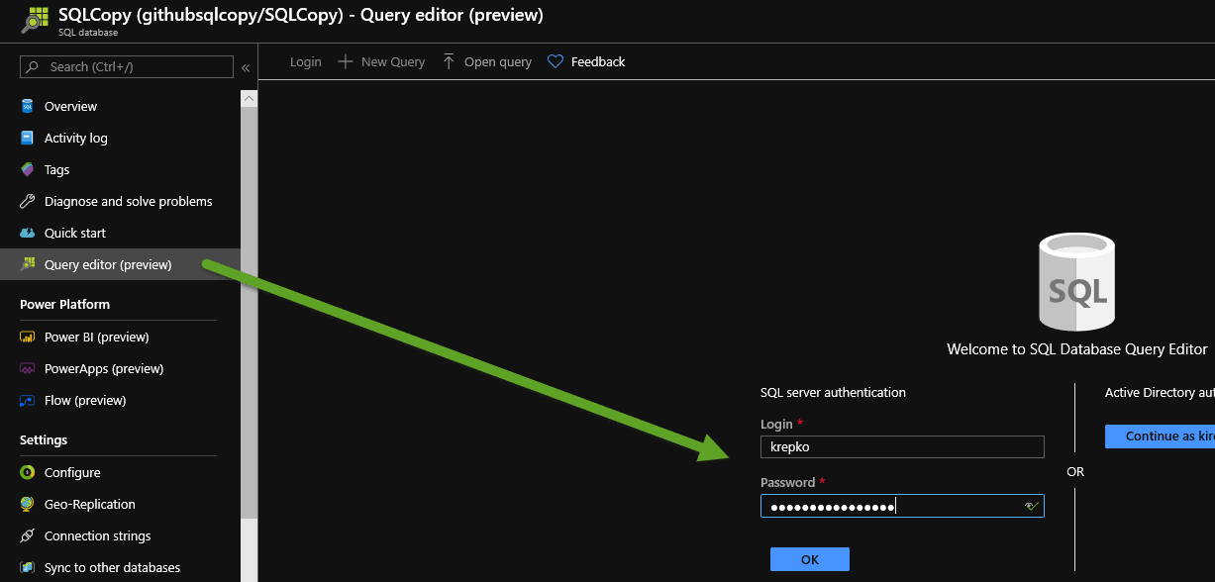
Task: Select Query editor (preview) menu item
Action: pyautogui.click(x=108, y=264)
